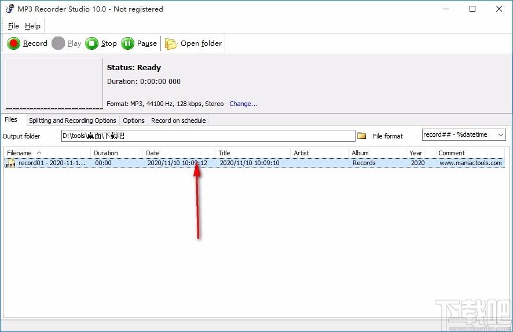Open the Help menu
This screenshot has height=332, width=513.
click(32, 26)
